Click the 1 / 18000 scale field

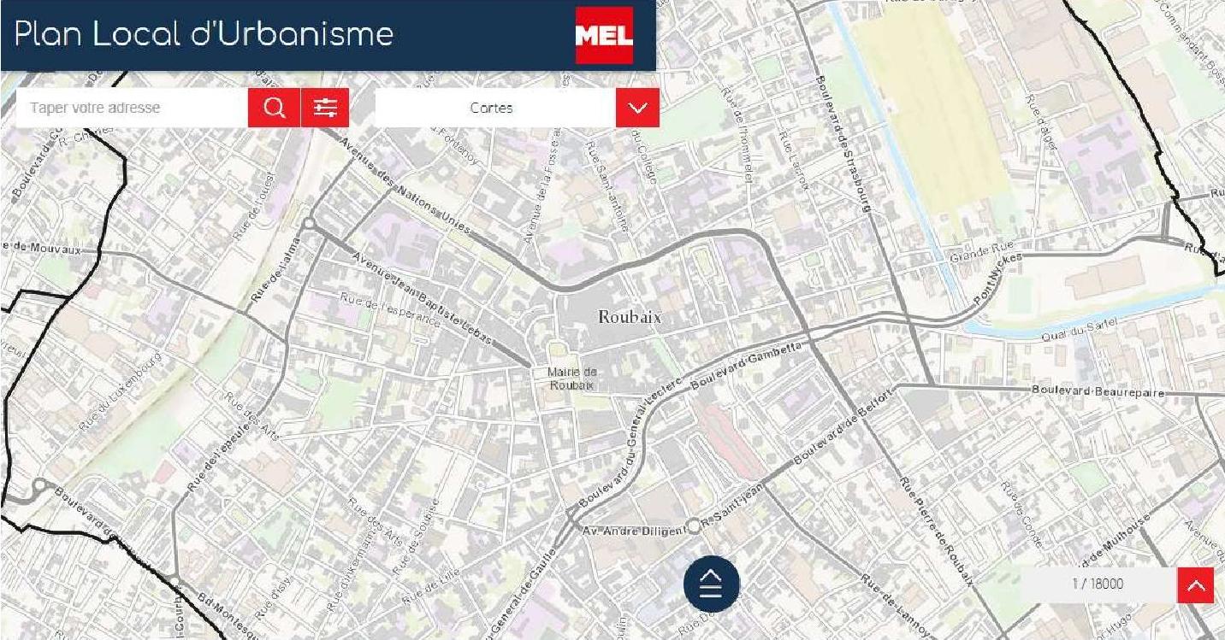1098,584
